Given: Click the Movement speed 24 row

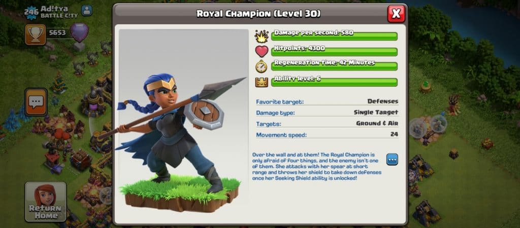Looking at the screenshot, I should tap(327, 135).
